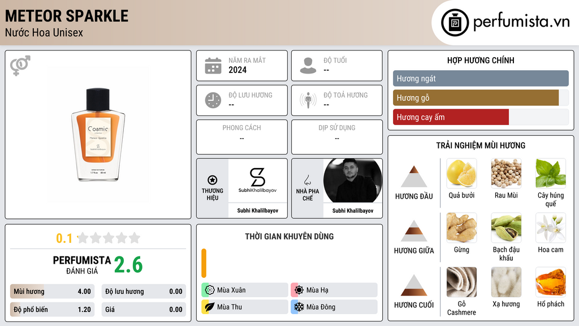Viewport: 579px width, 326px height.
Task: Select the Hoa cam orange blossom image
Action: point(551,228)
